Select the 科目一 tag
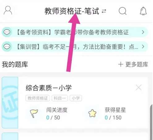 tap(60, 98)
